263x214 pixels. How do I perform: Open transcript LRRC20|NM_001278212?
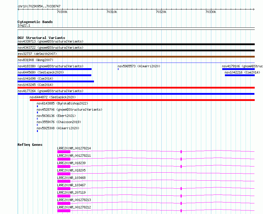point(74,207)
